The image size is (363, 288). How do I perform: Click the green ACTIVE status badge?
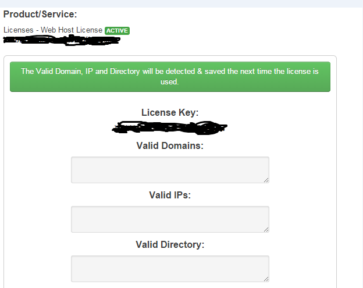(x=117, y=31)
